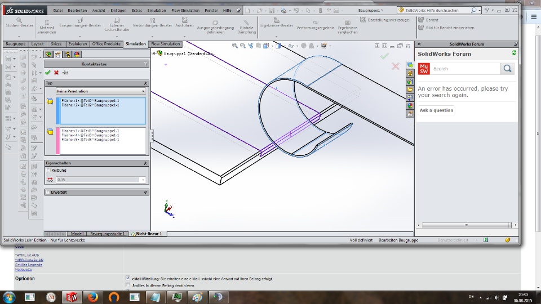The width and height of the screenshot is (541, 304).
Task: Switch to the Flow Simulation ribbon tab
Action: [x=165, y=44]
